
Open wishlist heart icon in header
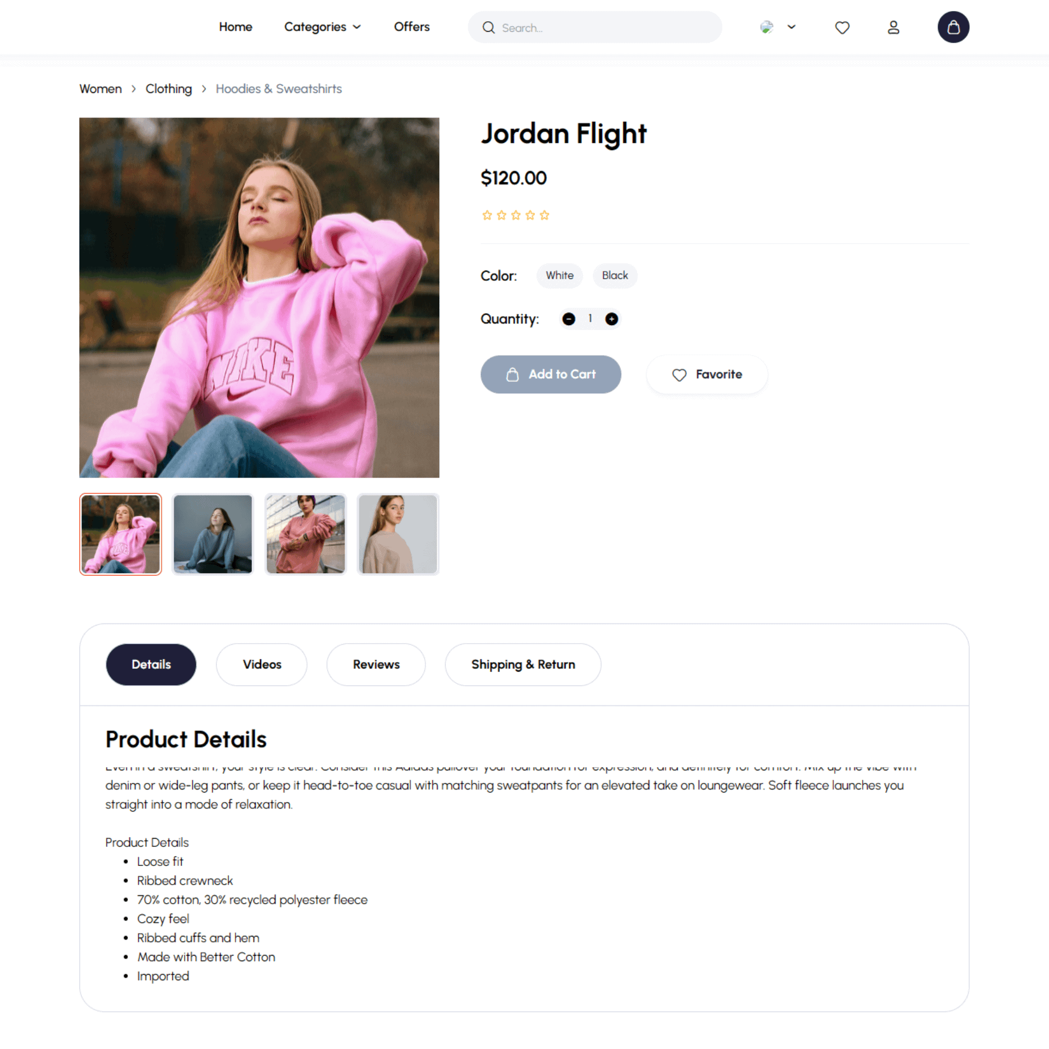tap(842, 27)
